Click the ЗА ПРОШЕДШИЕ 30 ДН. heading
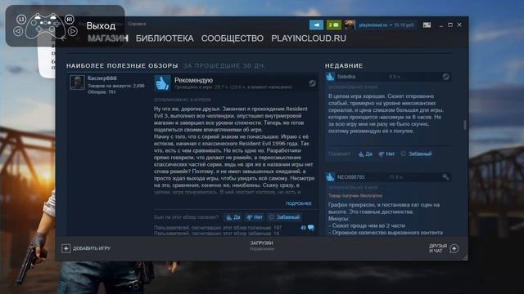 click(224, 65)
